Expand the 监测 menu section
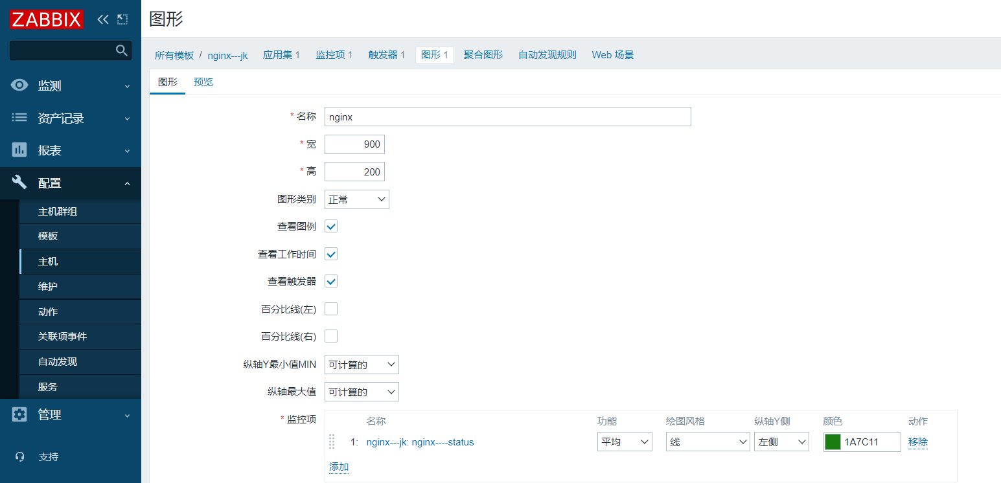 coord(71,85)
